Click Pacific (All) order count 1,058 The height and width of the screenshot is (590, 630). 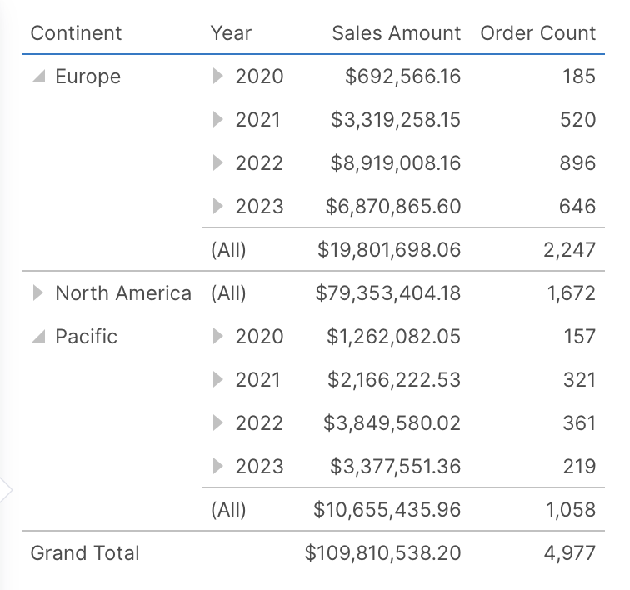(x=571, y=510)
